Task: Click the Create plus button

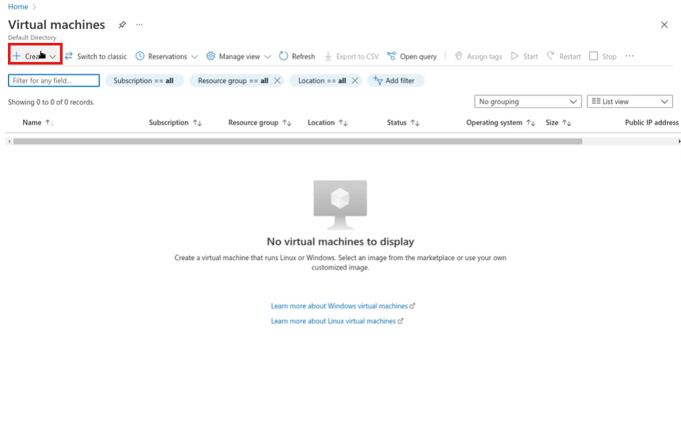Action: pyautogui.click(x=35, y=56)
